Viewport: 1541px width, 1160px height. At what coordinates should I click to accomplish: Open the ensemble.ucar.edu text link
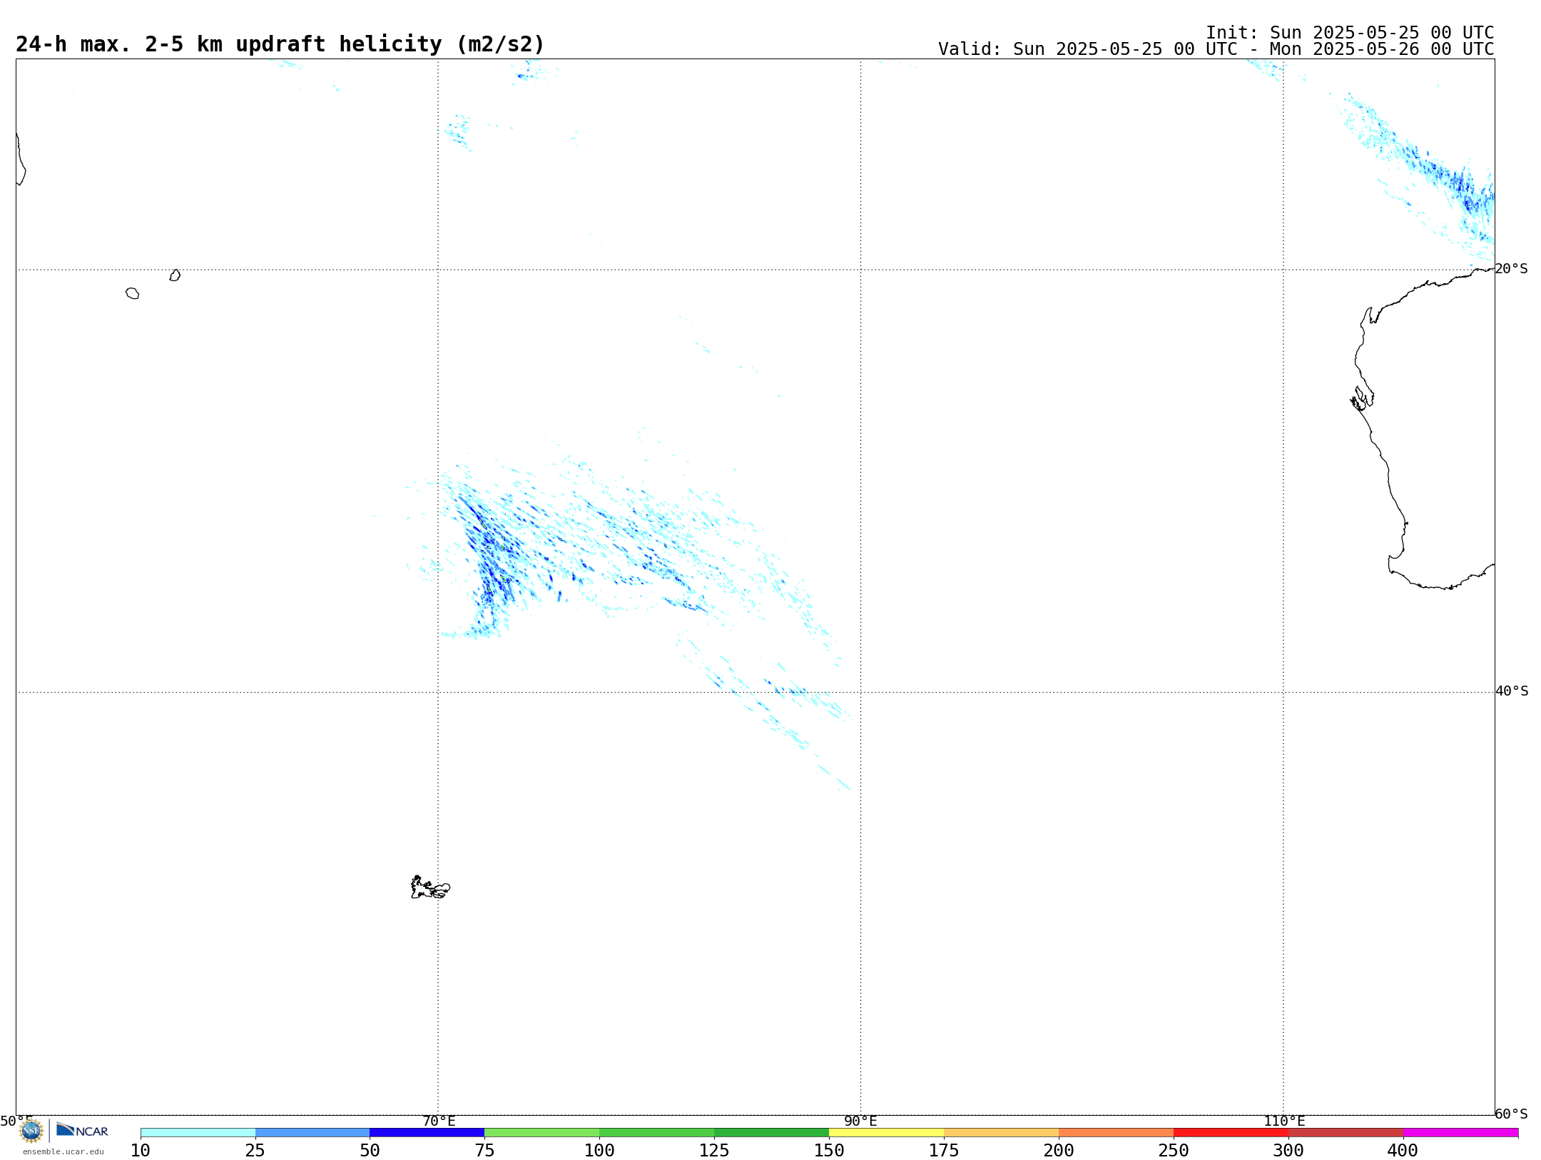click(63, 1151)
